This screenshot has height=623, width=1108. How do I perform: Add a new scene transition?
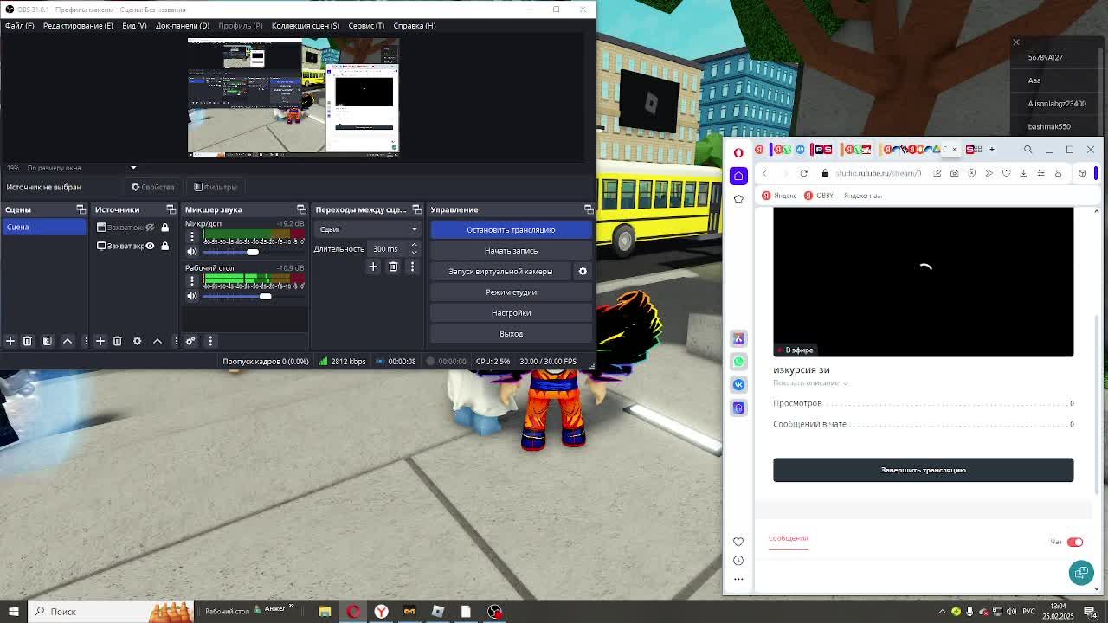(x=373, y=267)
